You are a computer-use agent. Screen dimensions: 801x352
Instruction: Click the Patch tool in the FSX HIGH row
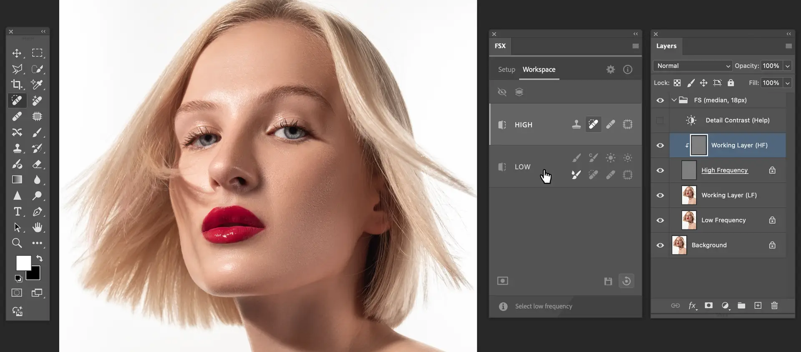pyautogui.click(x=627, y=125)
